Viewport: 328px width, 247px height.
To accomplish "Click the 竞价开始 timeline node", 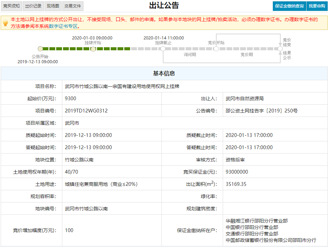I will point(216,49).
